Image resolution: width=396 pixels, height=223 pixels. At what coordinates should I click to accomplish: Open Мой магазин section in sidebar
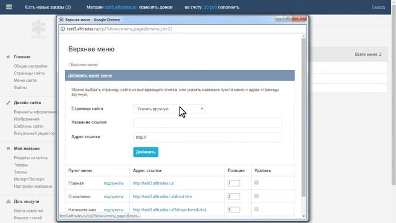pos(27,149)
